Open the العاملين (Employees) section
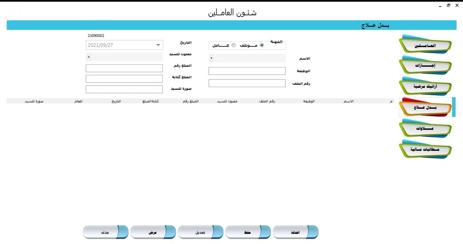Viewport: 463px width, 244px height. tap(424, 44)
